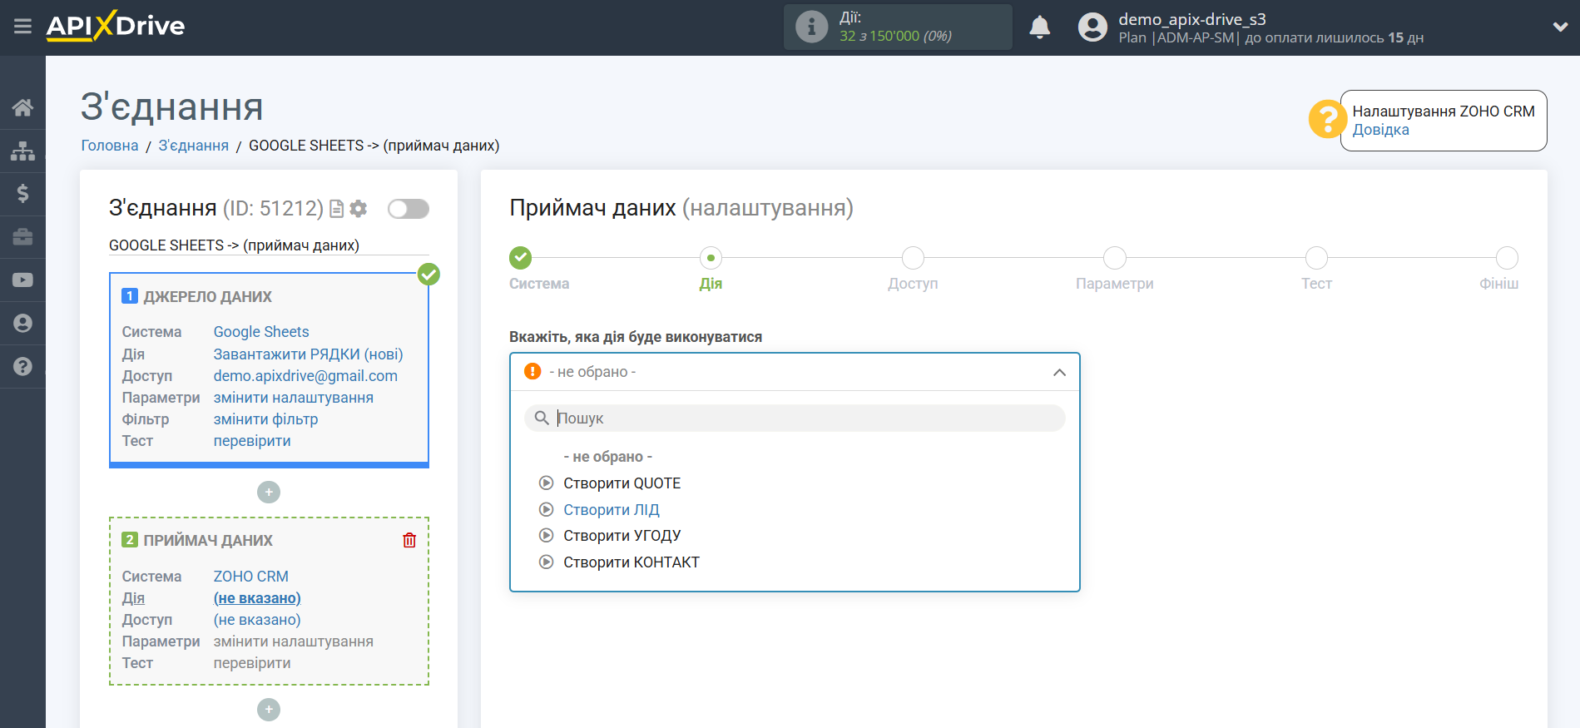Click змінити фільтр link

click(265, 419)
